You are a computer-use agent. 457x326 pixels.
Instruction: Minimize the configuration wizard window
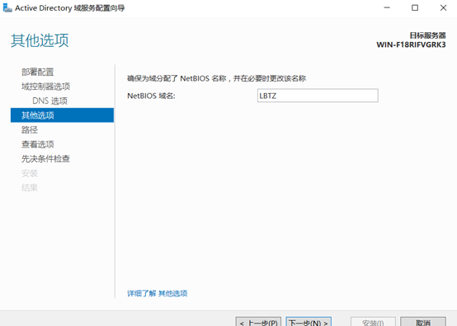[x=387, y=8]
